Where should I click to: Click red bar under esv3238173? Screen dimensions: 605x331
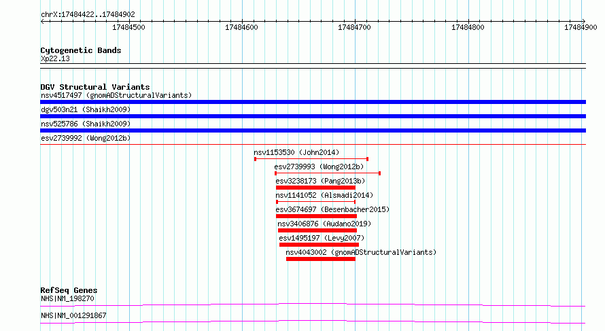tap(315, 188)
